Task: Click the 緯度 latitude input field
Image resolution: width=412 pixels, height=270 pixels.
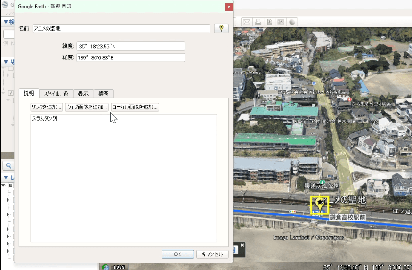Action: point(130,46)
